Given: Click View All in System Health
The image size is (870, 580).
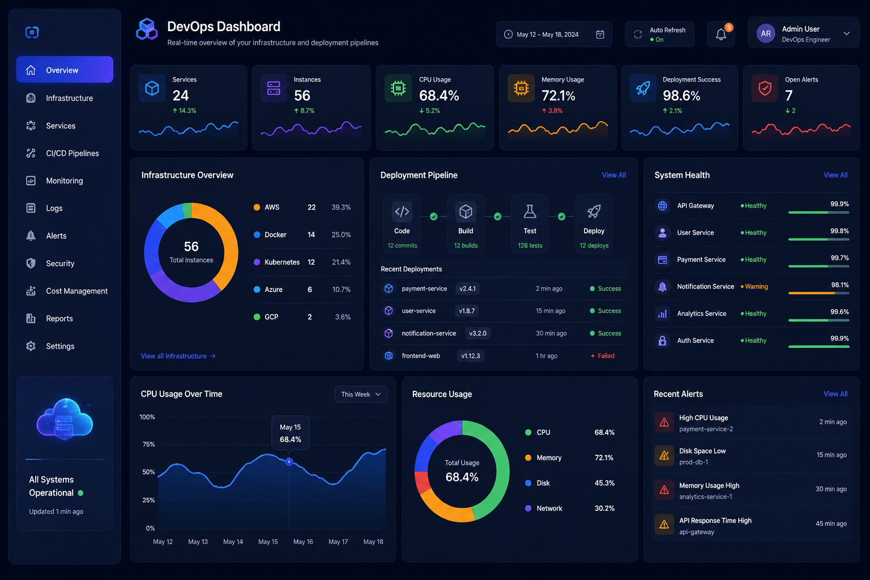Looking at the screenshot, I should click(x=835, y=175).
